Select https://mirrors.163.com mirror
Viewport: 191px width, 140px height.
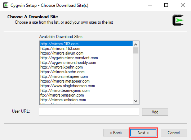(x=86, y=48)
